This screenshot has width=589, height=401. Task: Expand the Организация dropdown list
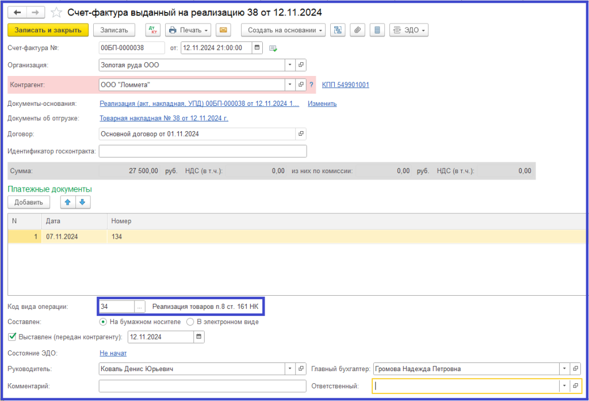pyautogui.click(x=290, y=65)
